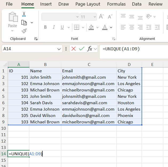The image size is (168, 167).
Task: Toggle Underline formatting
Action: [x=62, y=27]
